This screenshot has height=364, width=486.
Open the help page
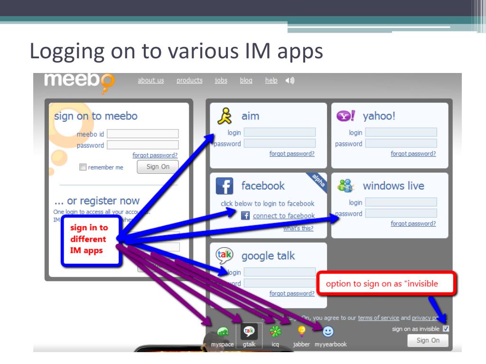[271, 81]
